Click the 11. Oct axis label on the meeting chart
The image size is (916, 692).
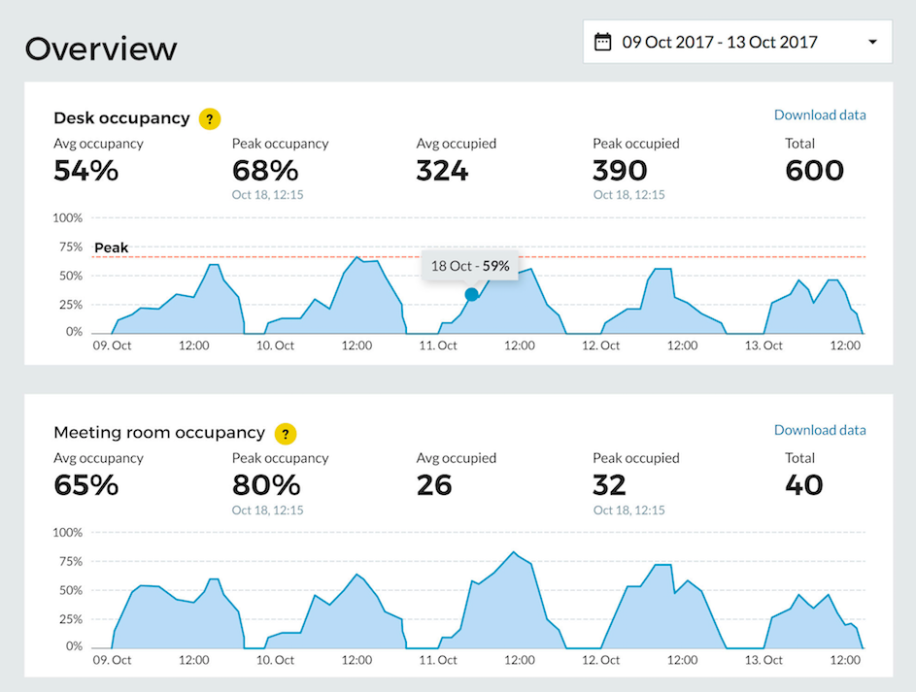[x=437, y=659]
